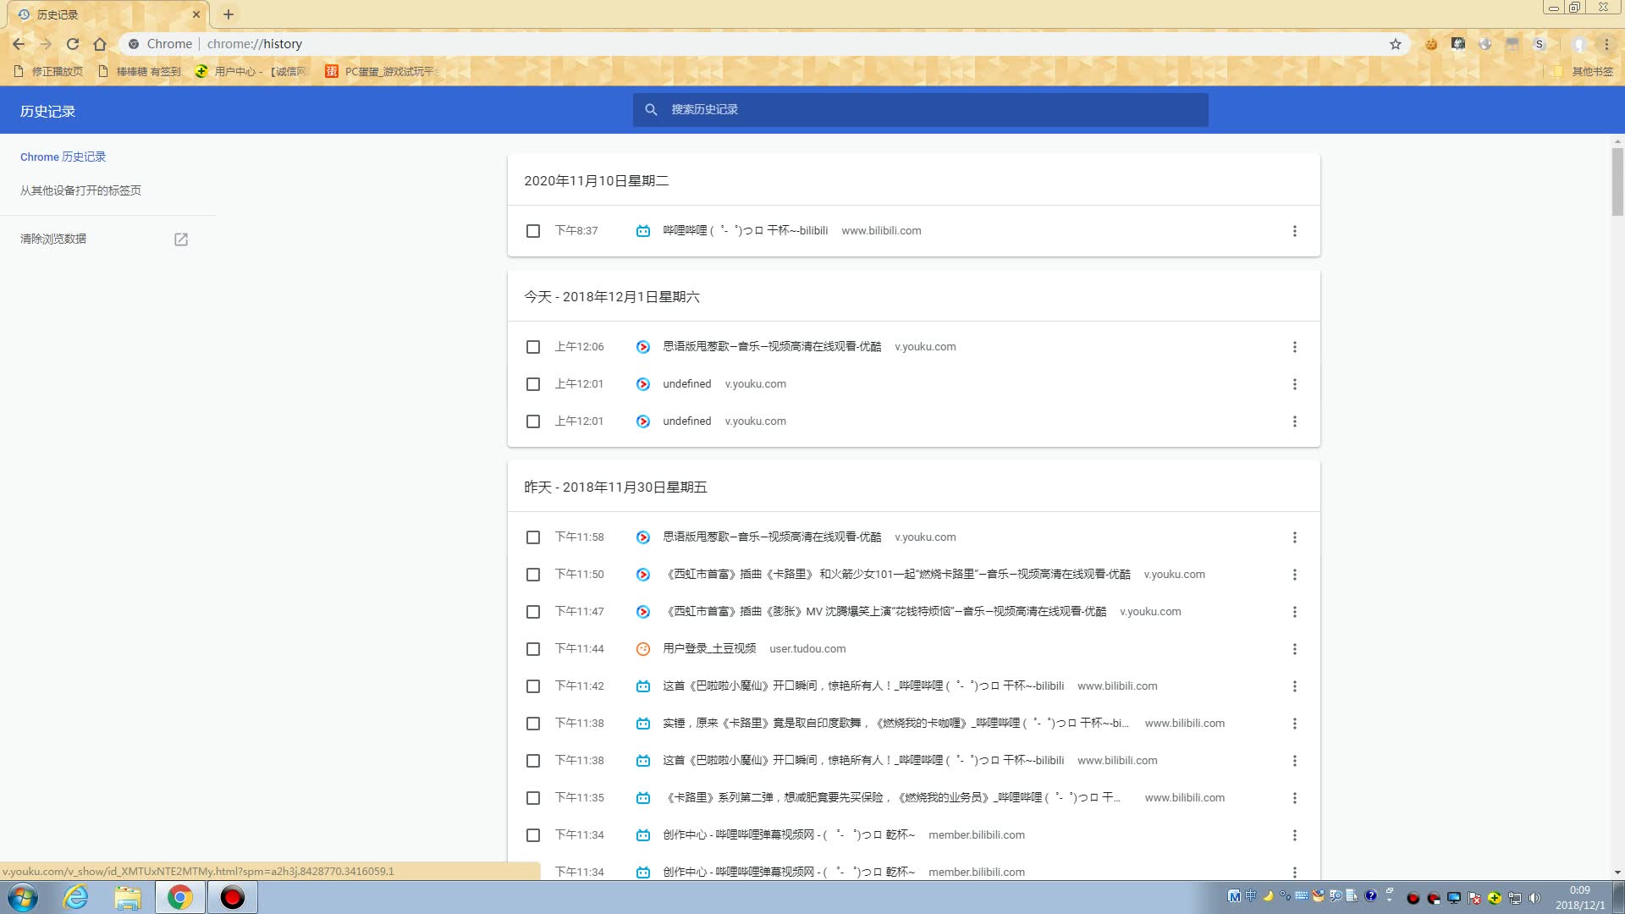Bookmark this page with the star icon
The width and height of the screenshot is (1625, 914).
click(x=1396, y=44)
